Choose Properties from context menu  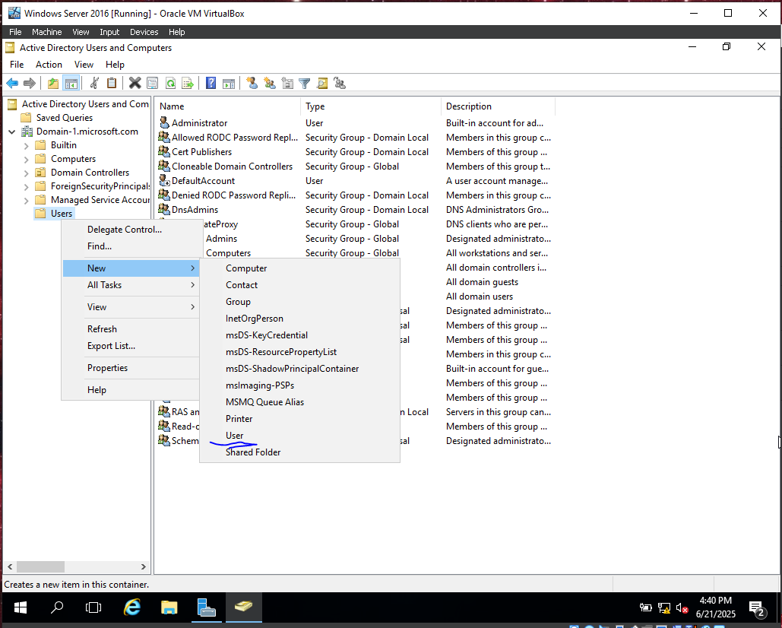coord(131,368)
